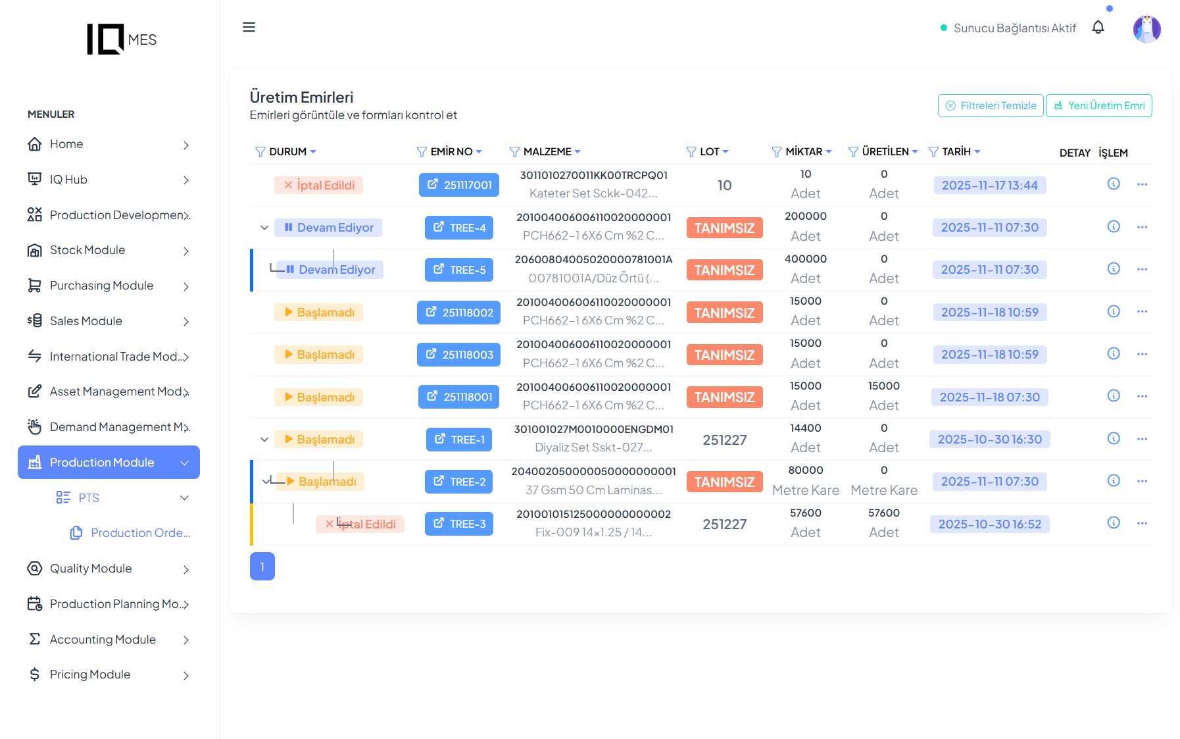
Task: Open detail info icon for order 251117001
Action: (x=1113, y=184)
